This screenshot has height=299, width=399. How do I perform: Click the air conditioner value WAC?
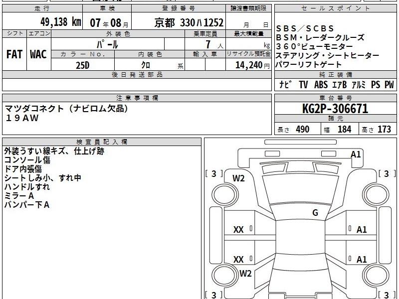coord(38,54)
